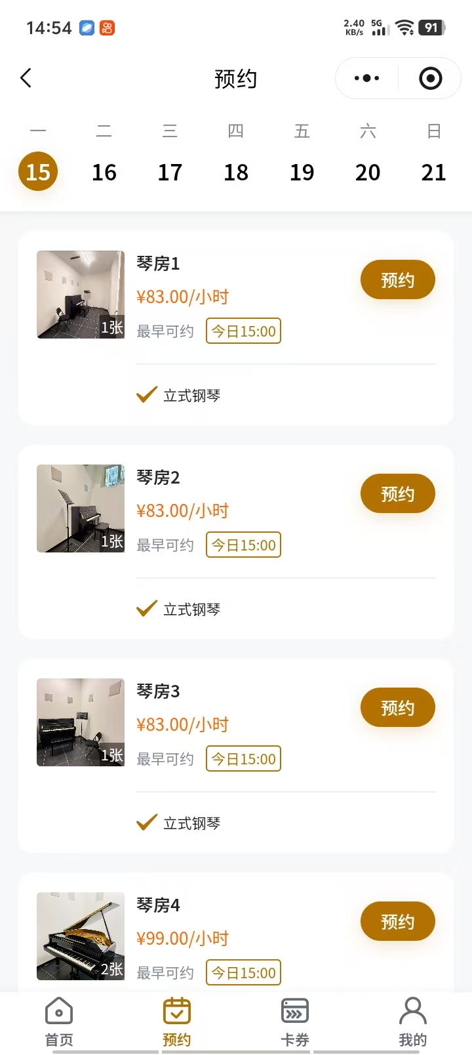Open the 我的 profile tab

coord(412,1022)
